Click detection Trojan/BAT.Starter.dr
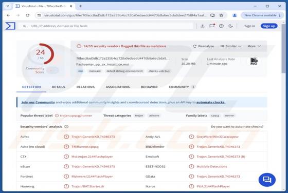This screenshot has width=288, height=193. (x=88, y=186)
